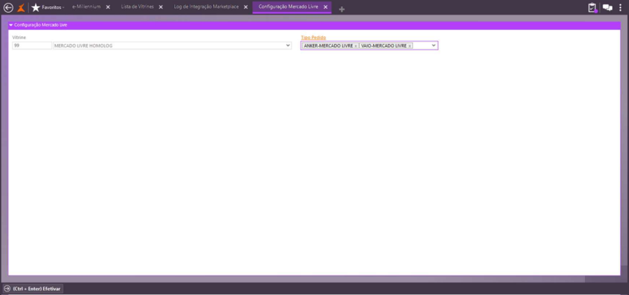This screenshot has width=629, height=295.
Task: Open the chat messages icon
Action: click(x=608, y=8)
